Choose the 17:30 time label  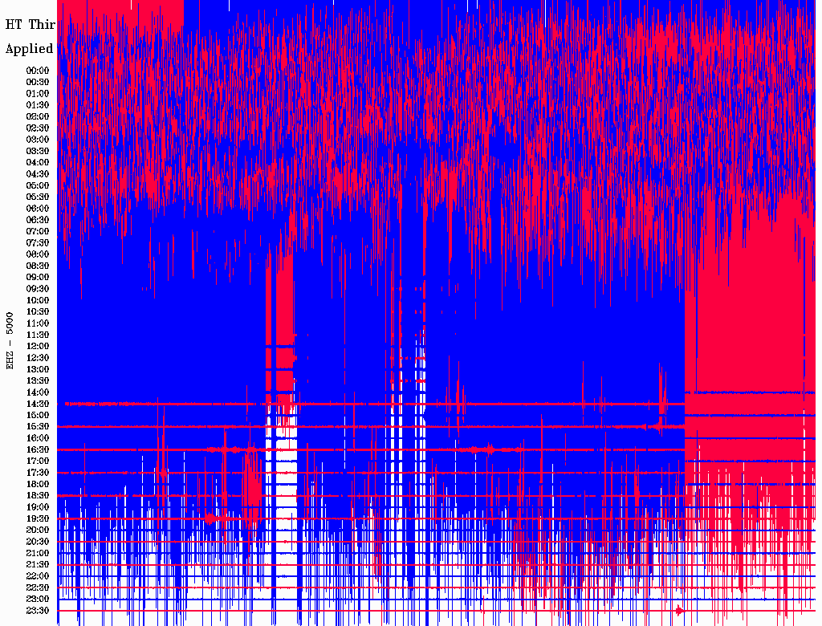click(x=38, y=473)
